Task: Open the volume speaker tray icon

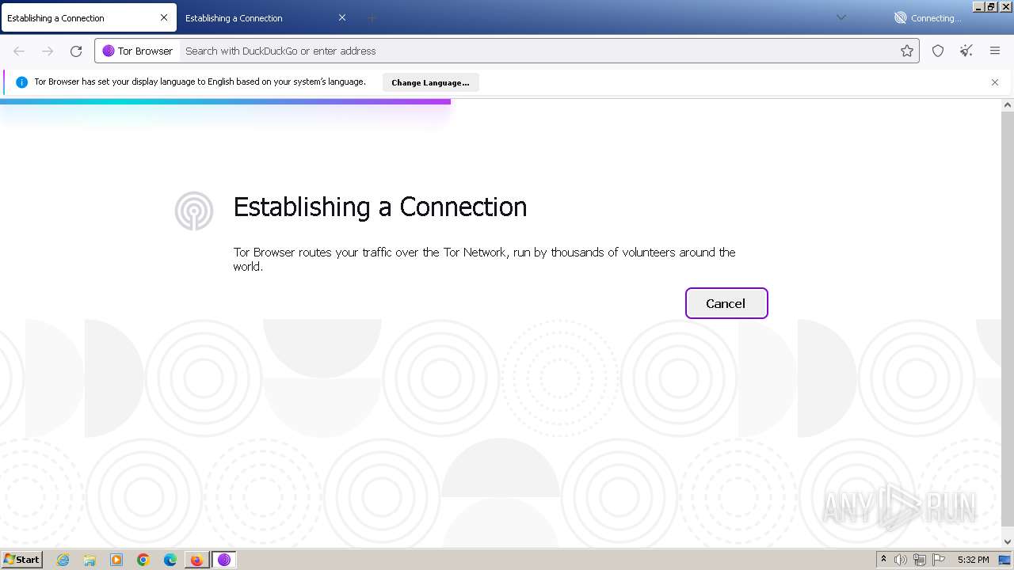Action: click(x=901, y=560)
